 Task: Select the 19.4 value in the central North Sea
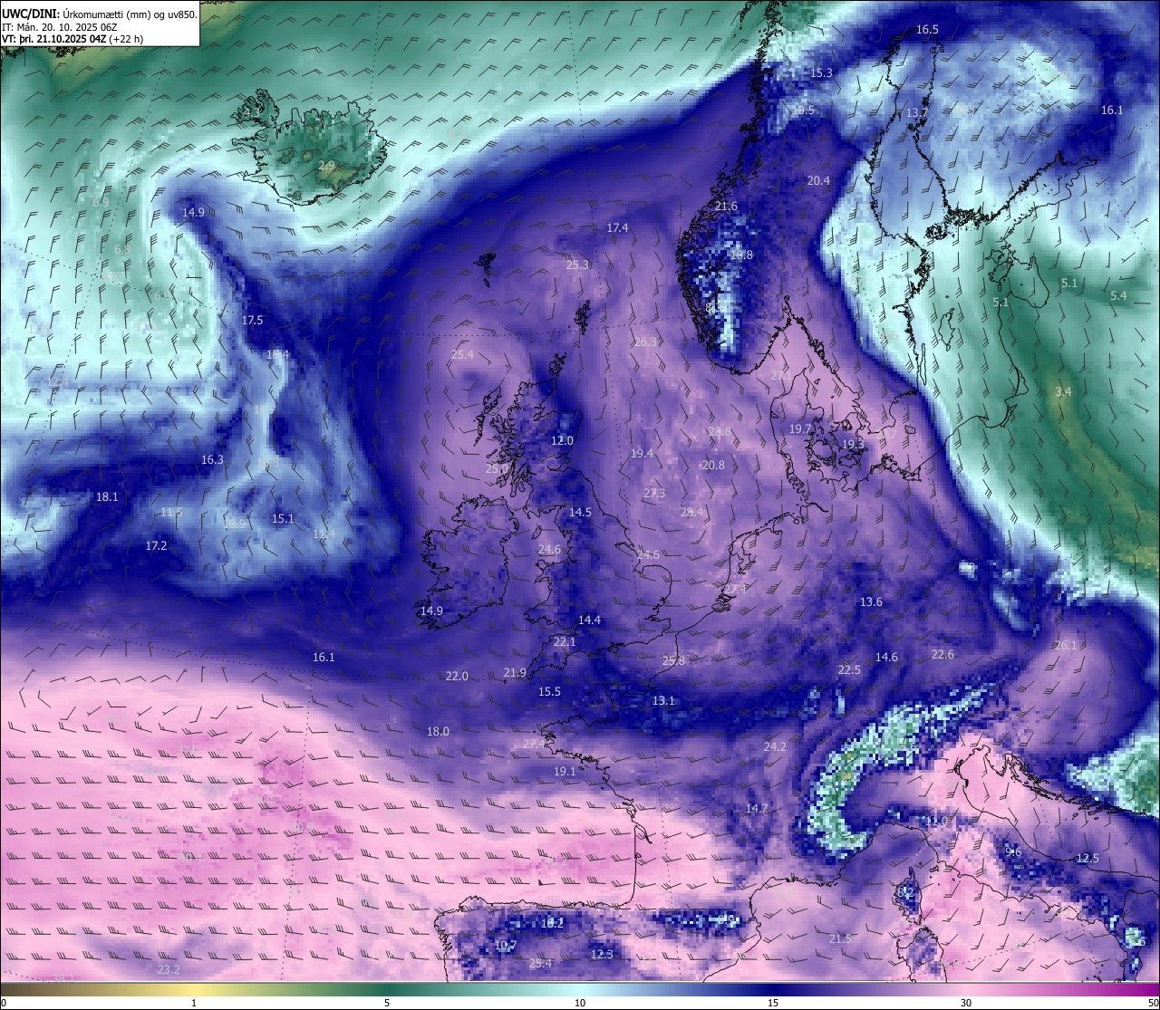[642, 454]
